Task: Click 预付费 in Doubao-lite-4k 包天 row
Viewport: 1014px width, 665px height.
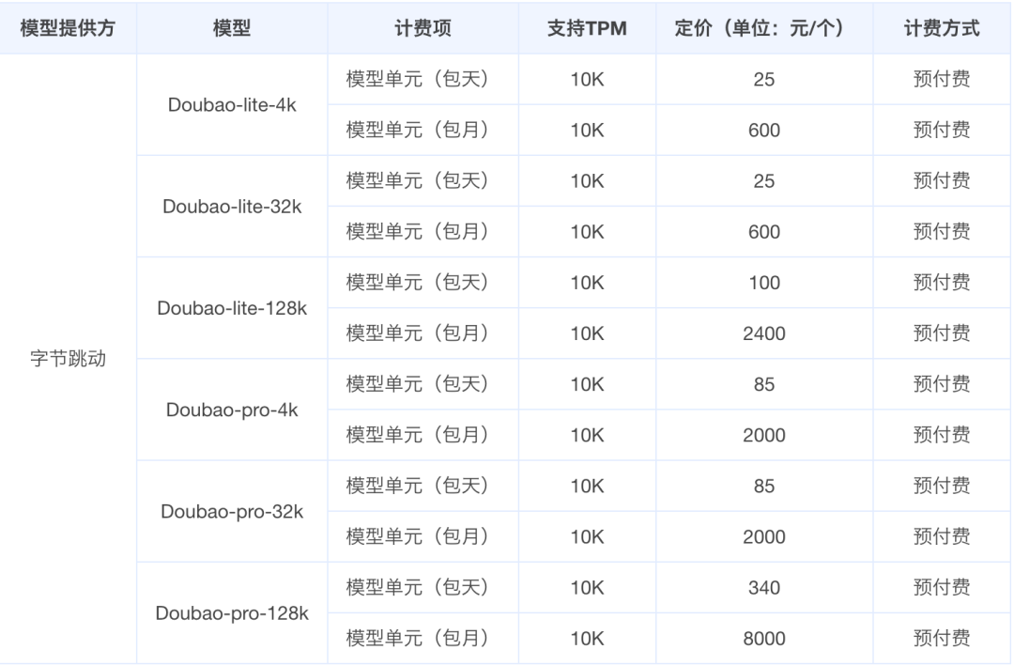Action: (x=942, y=79)
